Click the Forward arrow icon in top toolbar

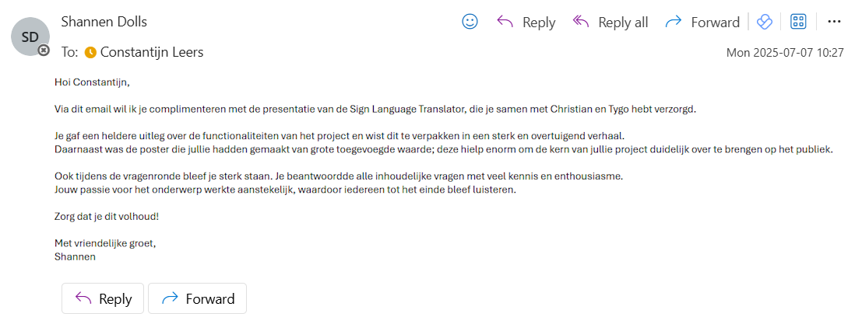[674, 22]
